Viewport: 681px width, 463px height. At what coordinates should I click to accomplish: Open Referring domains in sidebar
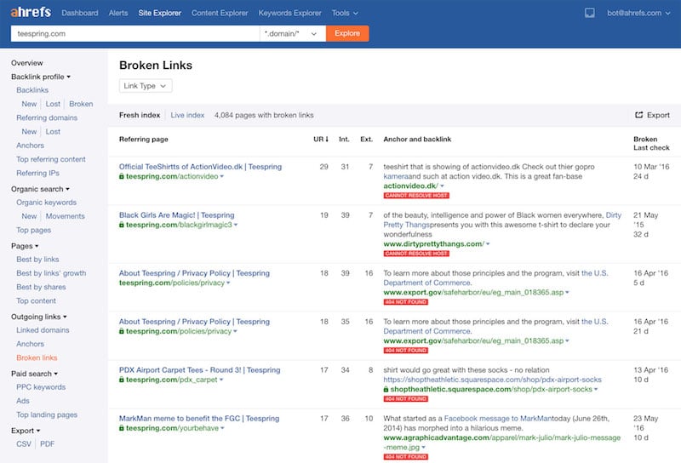pyautogui.click(x=47, y=117)
